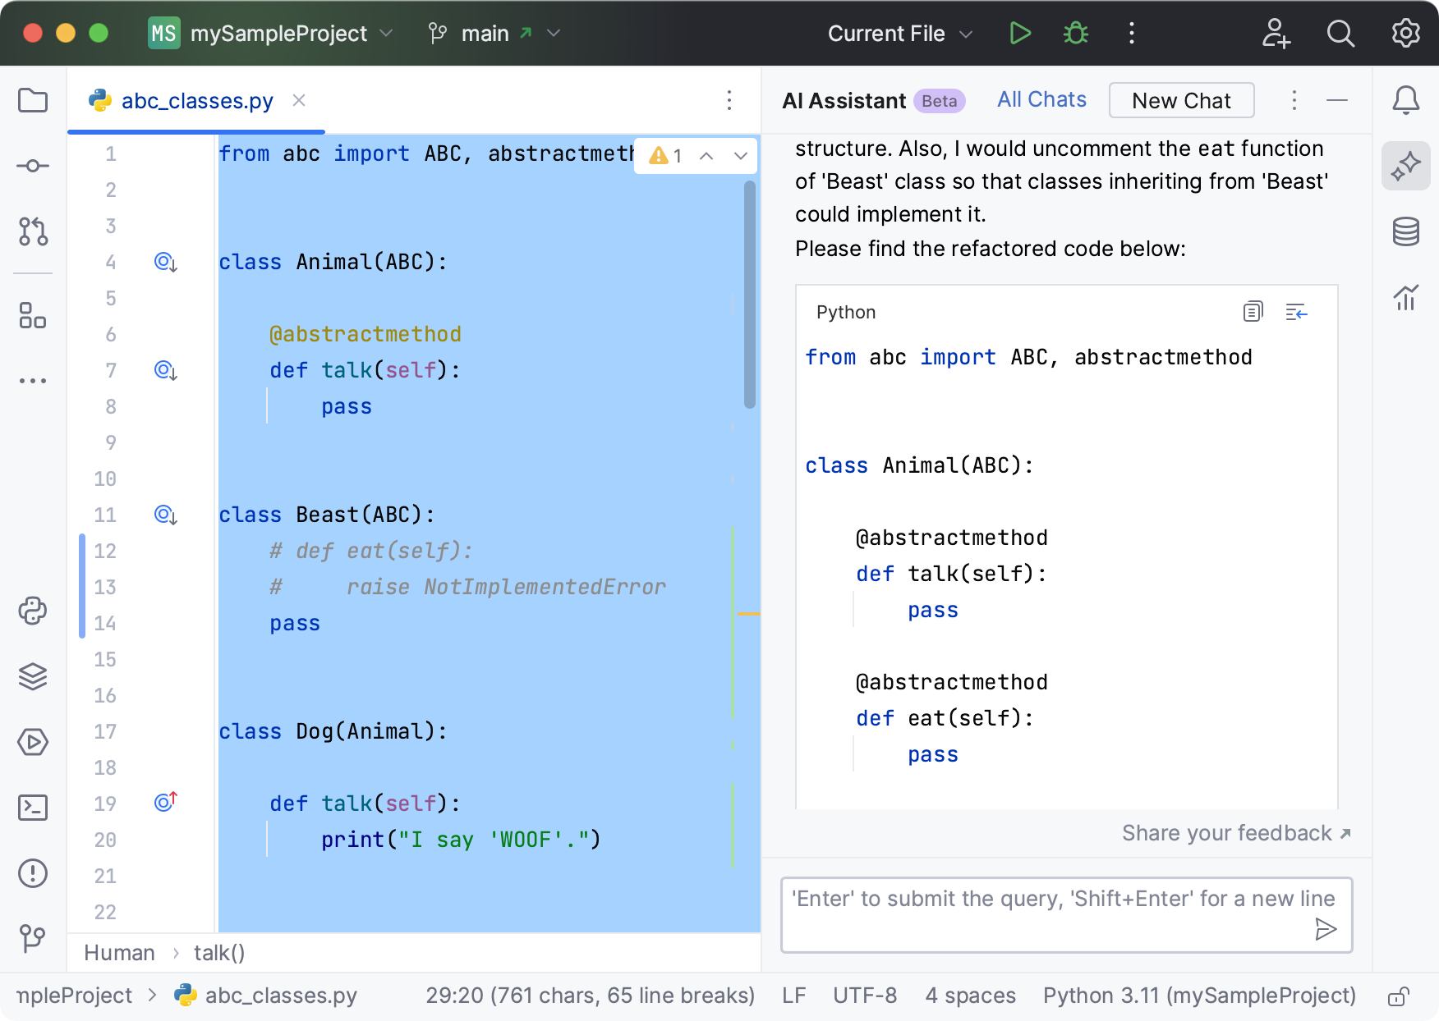Open Code With Me add-user icon
Screen dimensions: 1439x1021
[x=1276, y=34]
